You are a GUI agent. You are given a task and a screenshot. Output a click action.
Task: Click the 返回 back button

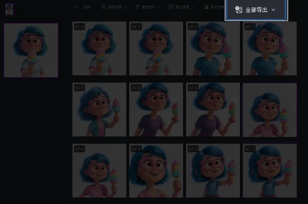click(87, 7)
